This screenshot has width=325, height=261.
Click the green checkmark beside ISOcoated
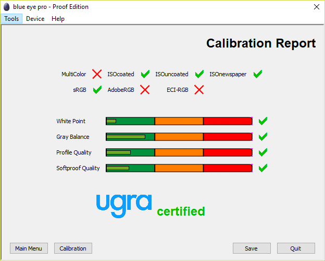point(145,74)
